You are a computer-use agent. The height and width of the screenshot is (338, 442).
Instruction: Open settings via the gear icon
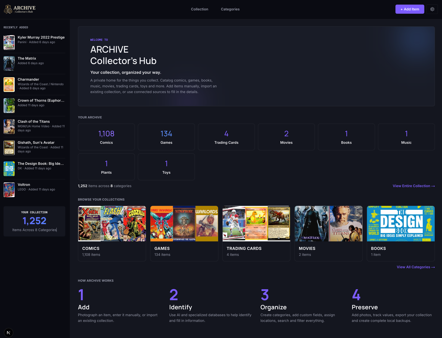coord(432,9)
